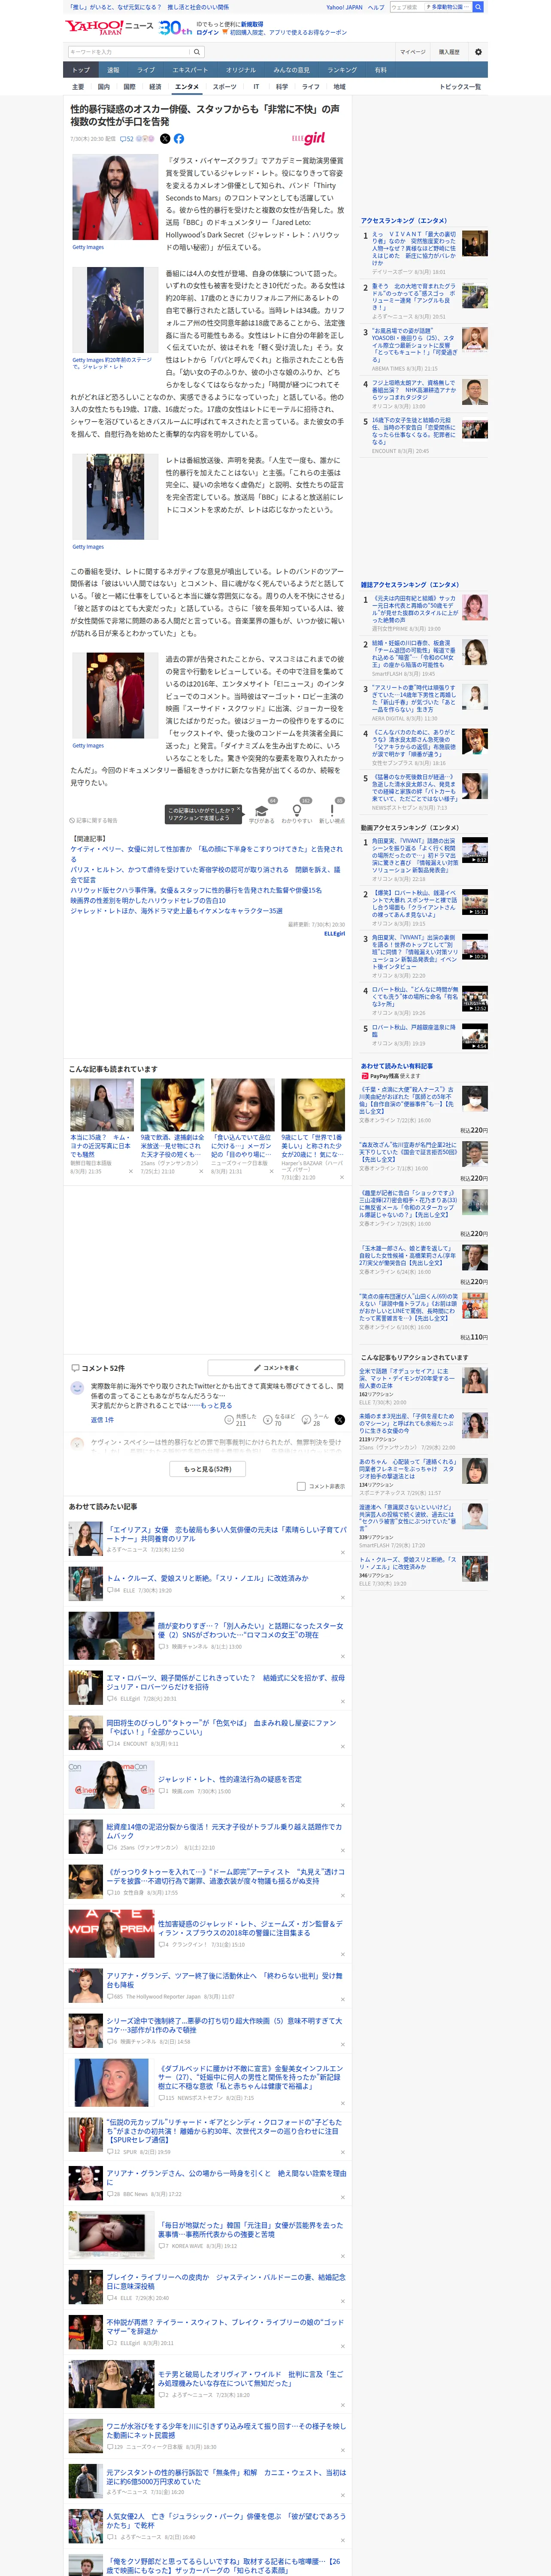Click なるほど reaction on first comment
Viewport: 551px width, 2576px height.
tap(279, 1419)
